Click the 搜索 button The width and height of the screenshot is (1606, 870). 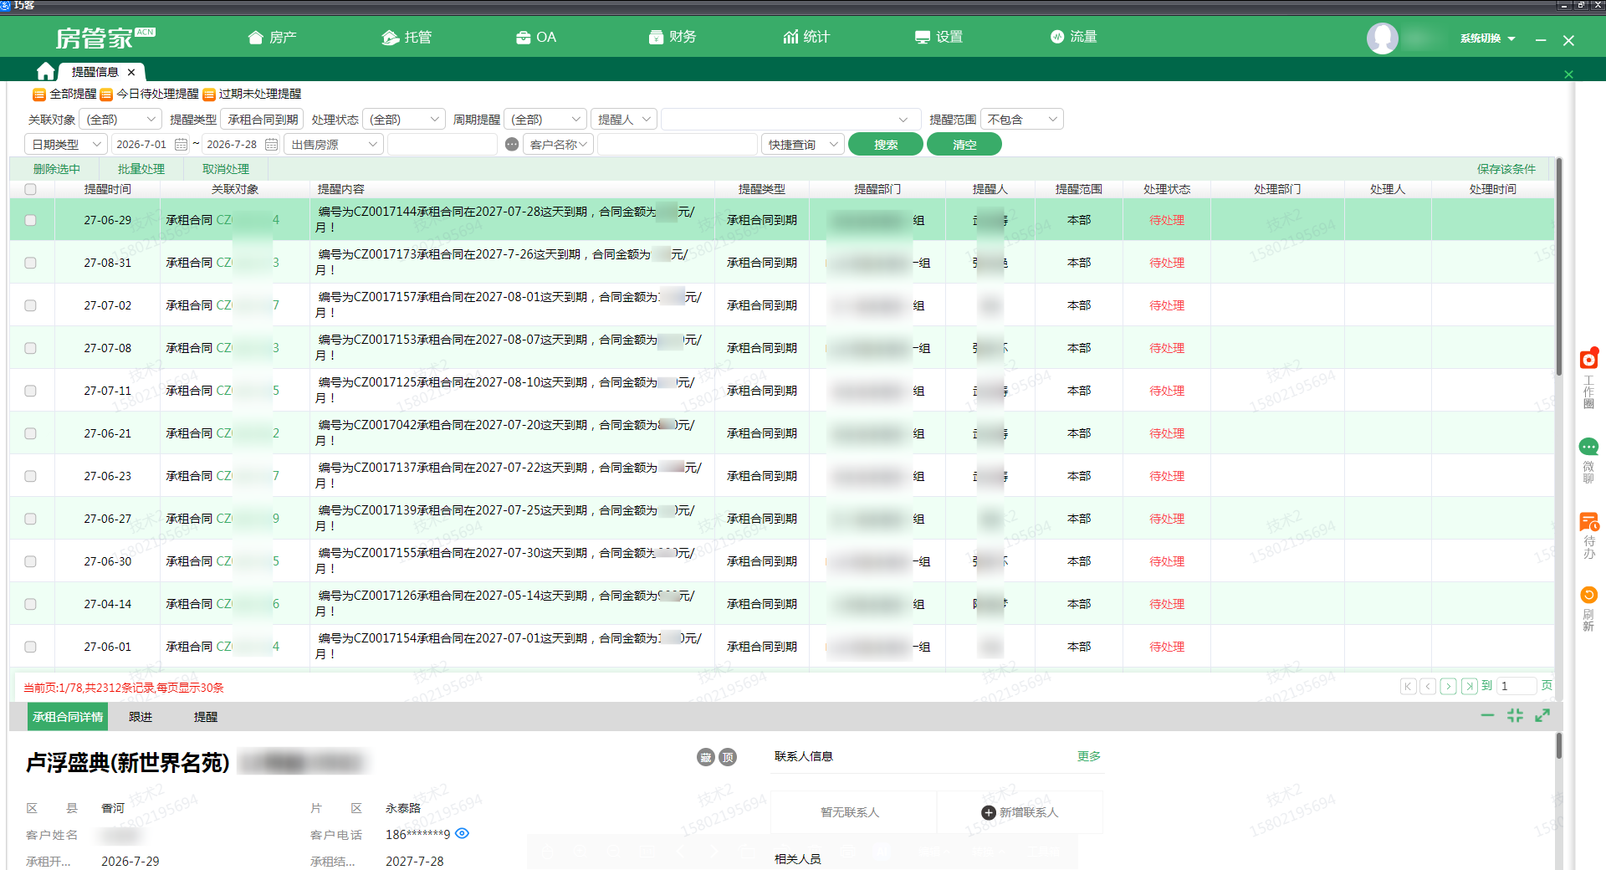click(x=886, y=145)
